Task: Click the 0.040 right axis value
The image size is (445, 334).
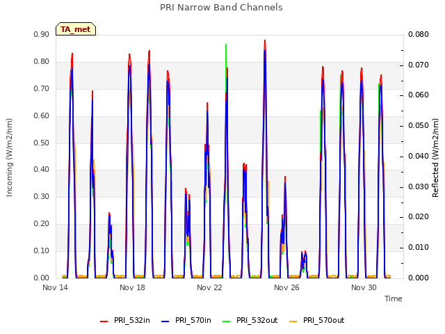Action: (x=419, y=156)
